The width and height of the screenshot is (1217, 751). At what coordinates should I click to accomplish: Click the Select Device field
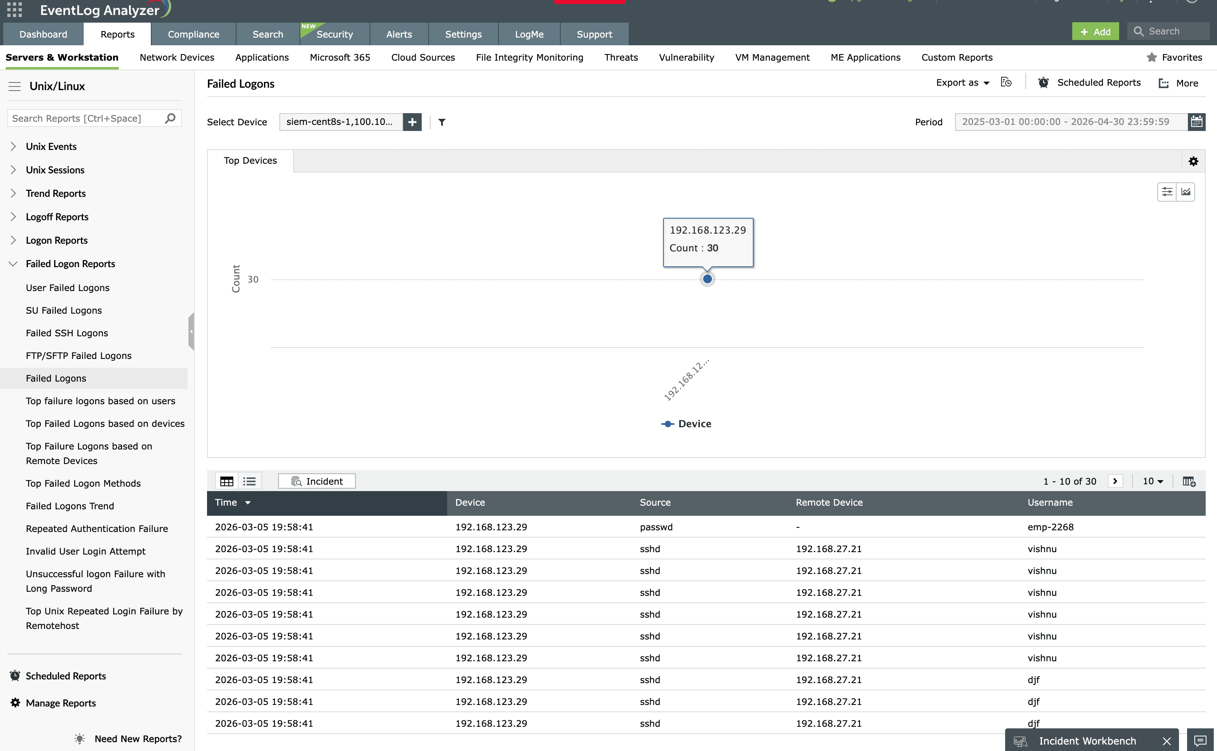coord(341,122)
